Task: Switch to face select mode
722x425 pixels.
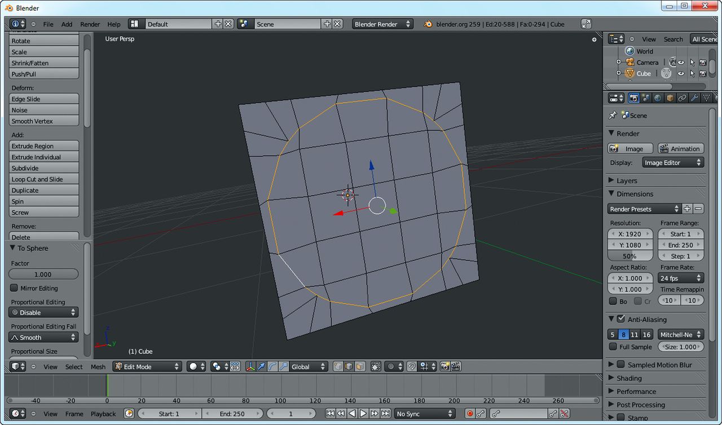Action: coord(360,366)
